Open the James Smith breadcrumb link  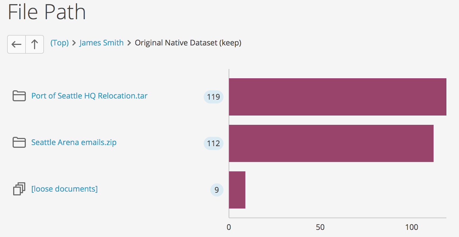tap(101, 43)
